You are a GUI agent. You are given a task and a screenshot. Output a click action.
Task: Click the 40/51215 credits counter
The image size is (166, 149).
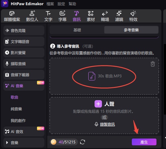[67, 142]
